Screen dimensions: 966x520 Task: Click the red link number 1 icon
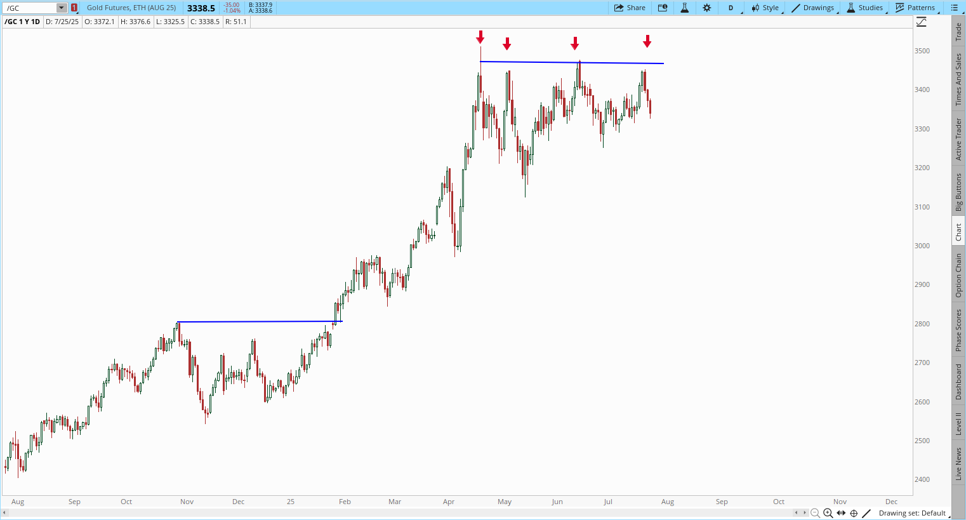74,8
